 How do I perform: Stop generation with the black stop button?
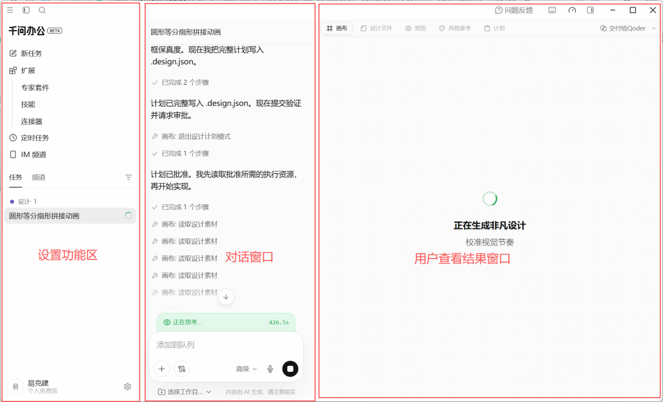point(290,369)
